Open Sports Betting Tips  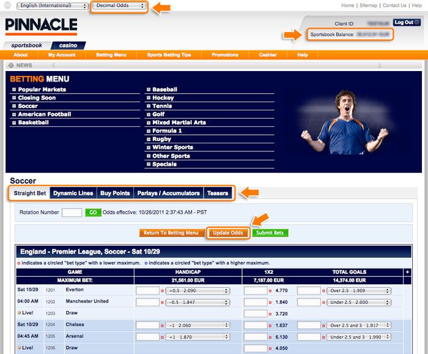click(169, 55)
